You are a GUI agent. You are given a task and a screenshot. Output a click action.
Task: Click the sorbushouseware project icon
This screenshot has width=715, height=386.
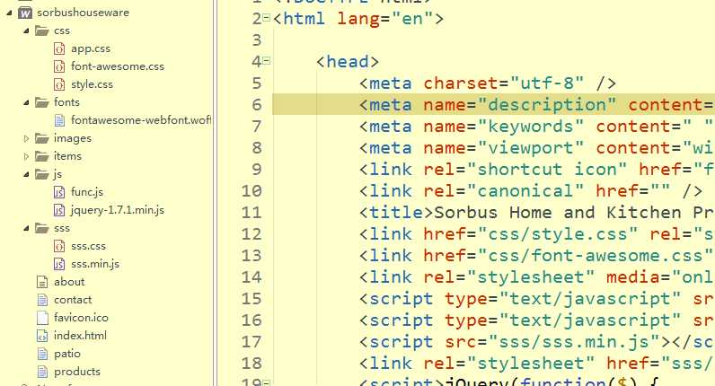coord(25,13)
